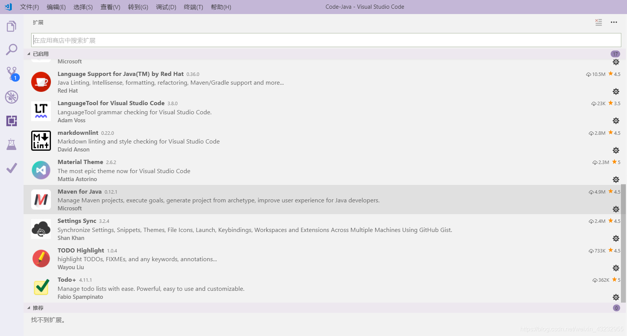Viewport: 627px width, 336px height.
Task: Clear extensions search results icon
Action: coord(598,22)
